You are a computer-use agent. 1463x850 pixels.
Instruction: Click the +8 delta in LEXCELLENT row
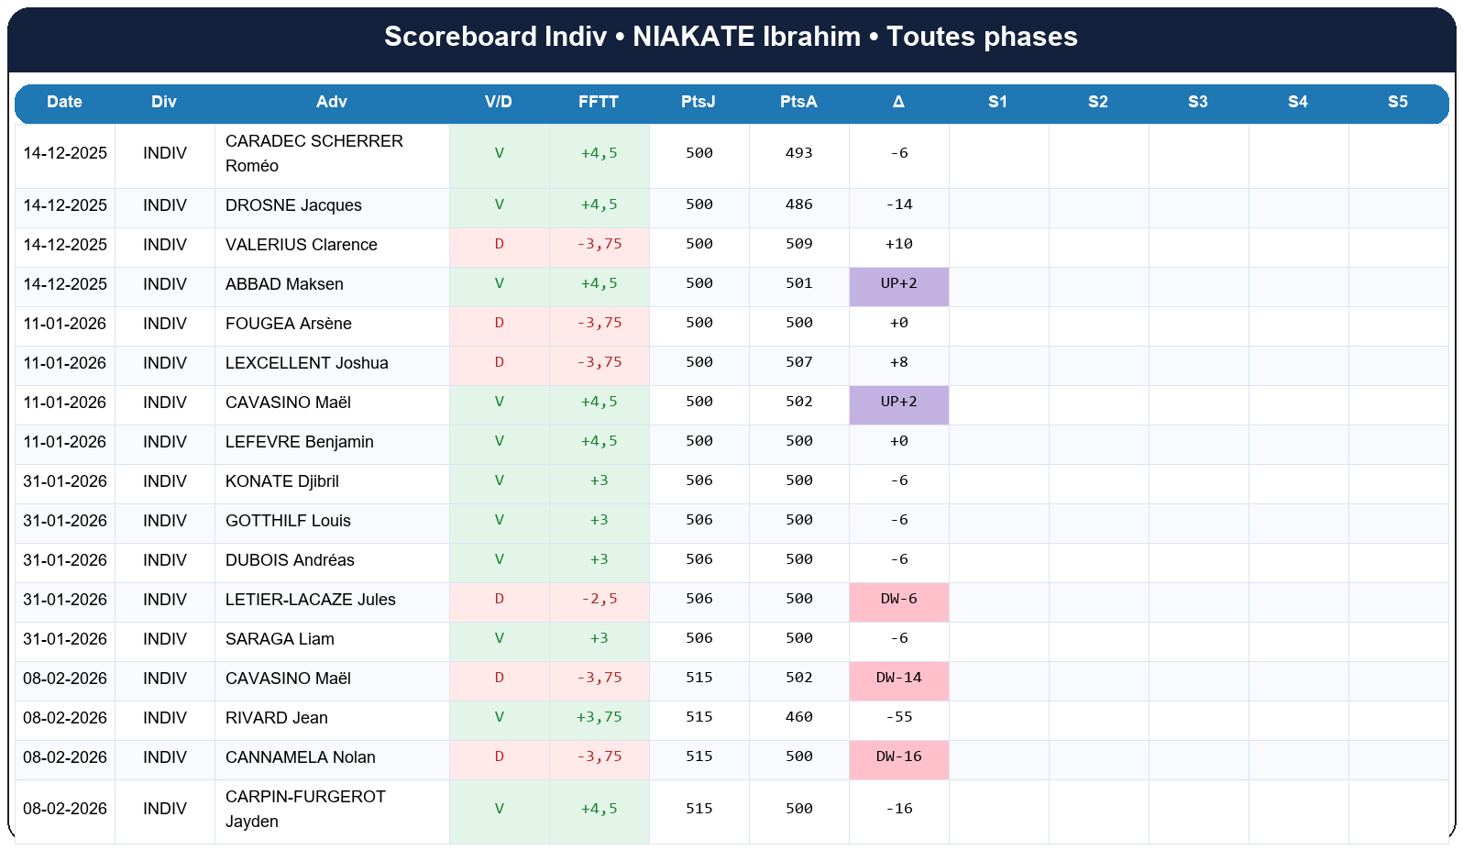[899, 362]
